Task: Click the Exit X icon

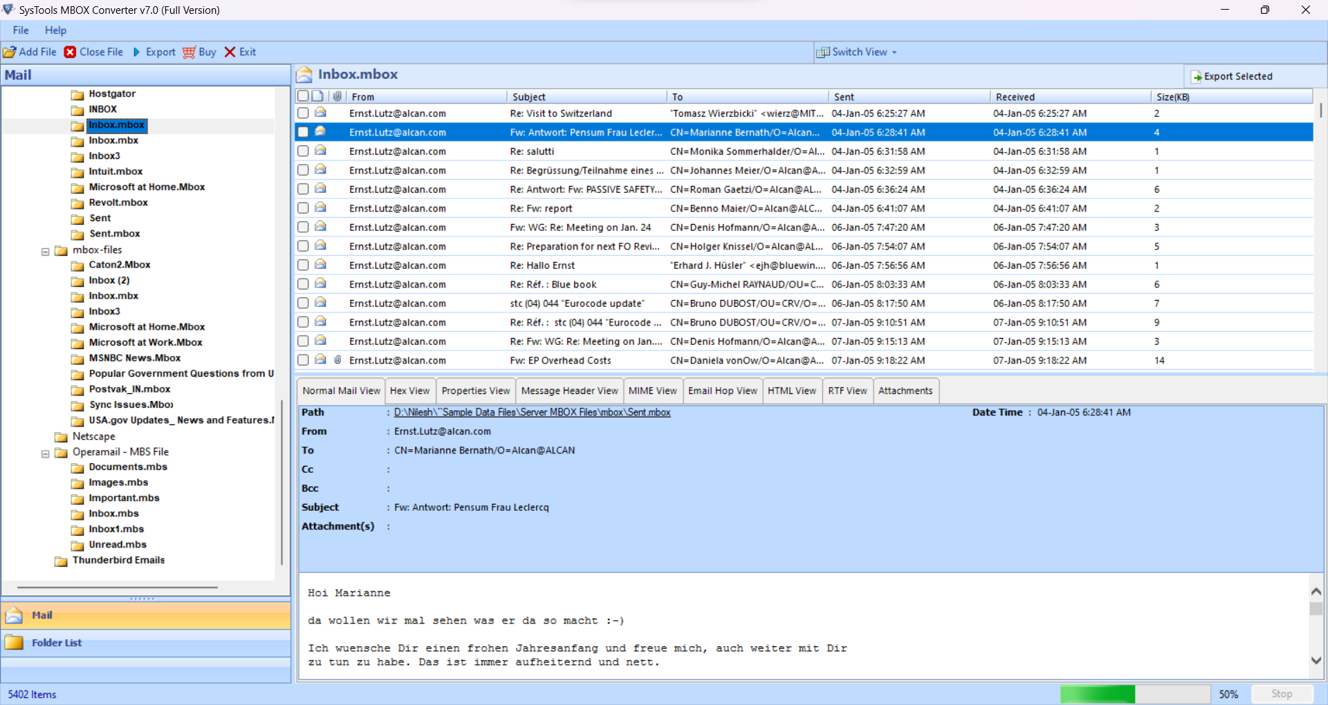Action: (230, 52)
